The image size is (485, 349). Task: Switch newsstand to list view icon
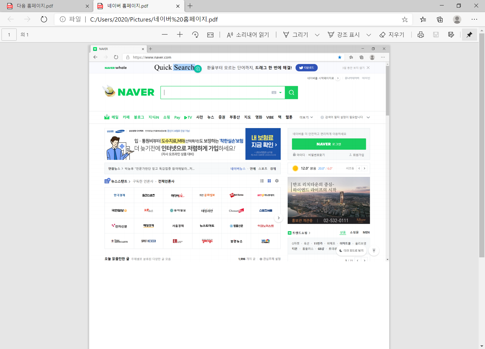point(262,181)
